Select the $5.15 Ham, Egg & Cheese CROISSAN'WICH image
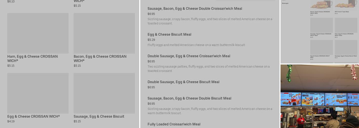Screen dimensions: 359x128 pyautogui.click(x=38, y=33)
